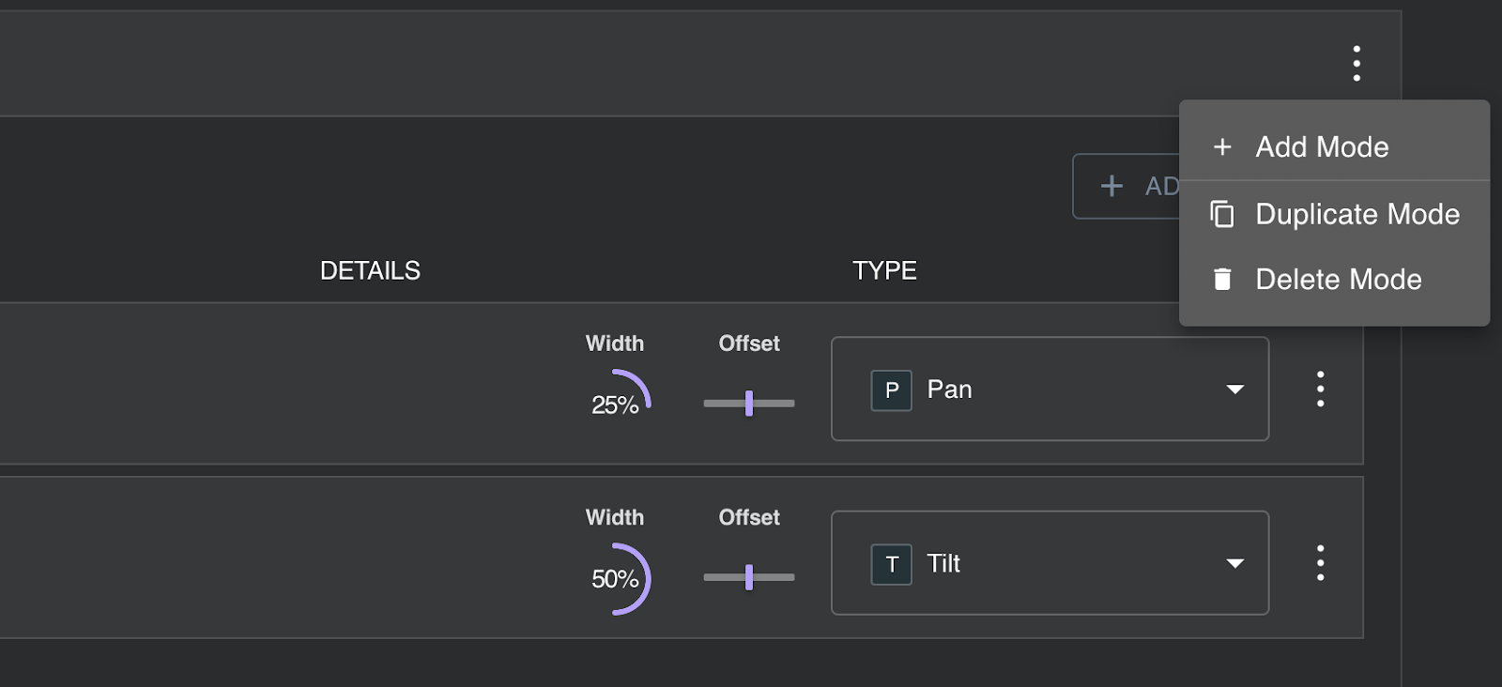1502x687 pixels.
Task: Click the Tilt row Offset slider handle
Action: [x=748, y=577]
